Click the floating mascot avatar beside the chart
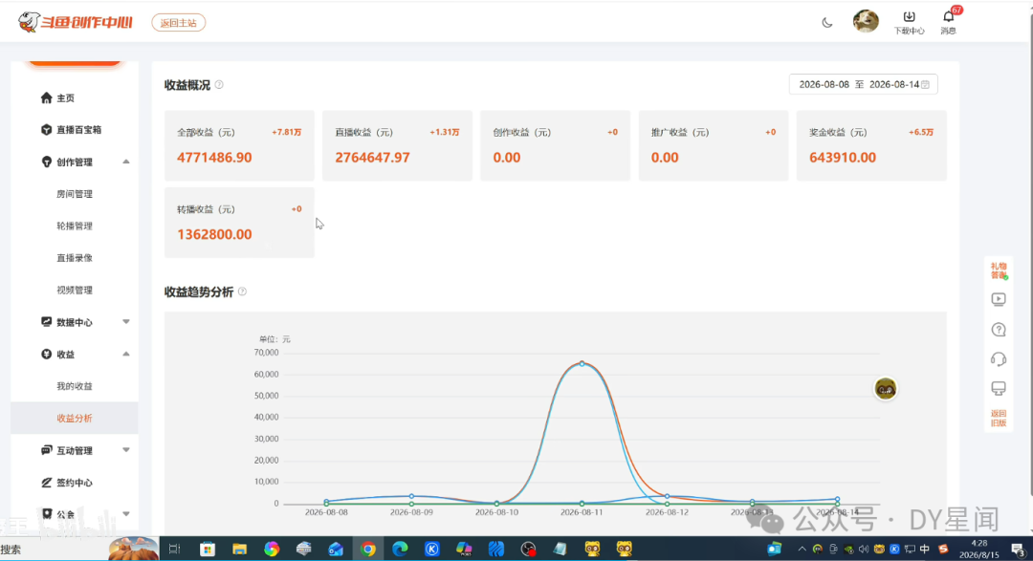The width and height of the screenshot is (1033, 561). tap(886, 388)
